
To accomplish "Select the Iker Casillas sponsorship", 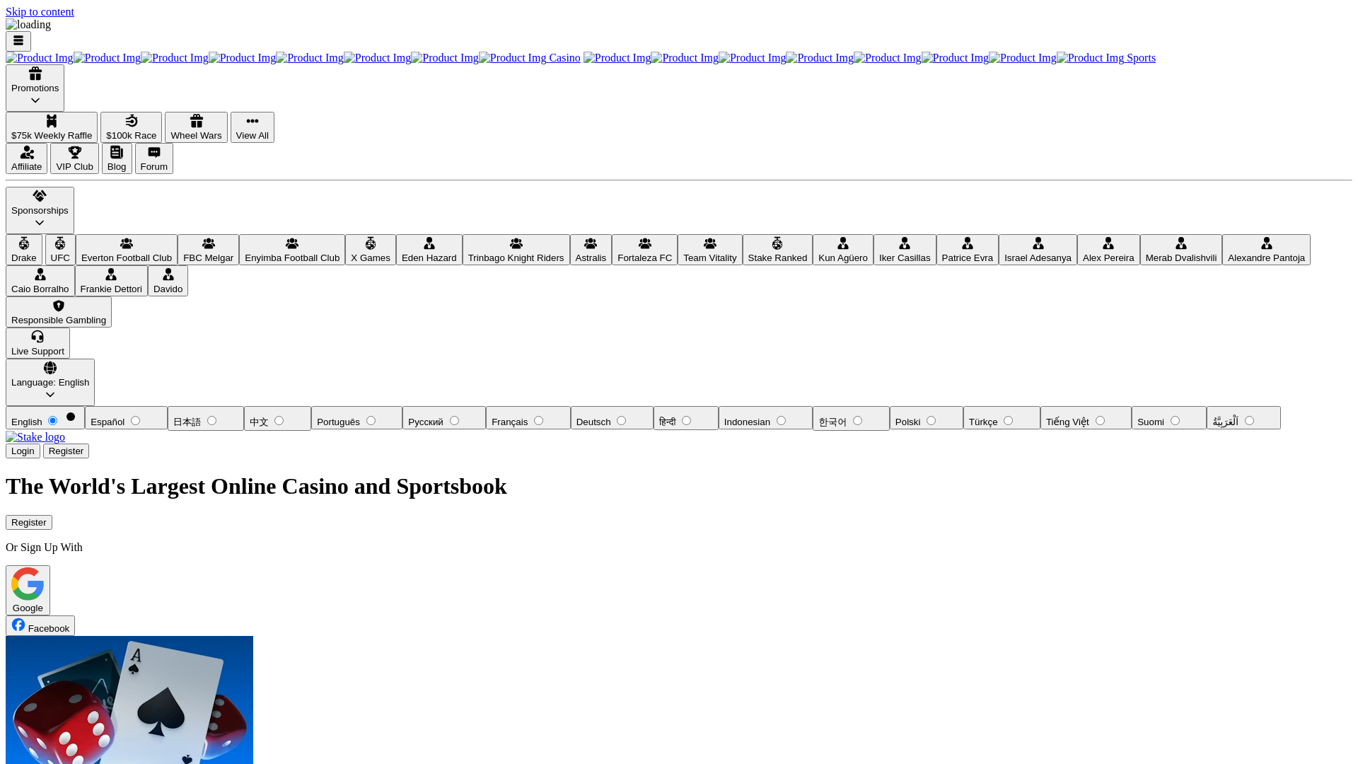I will pos(905,250).
